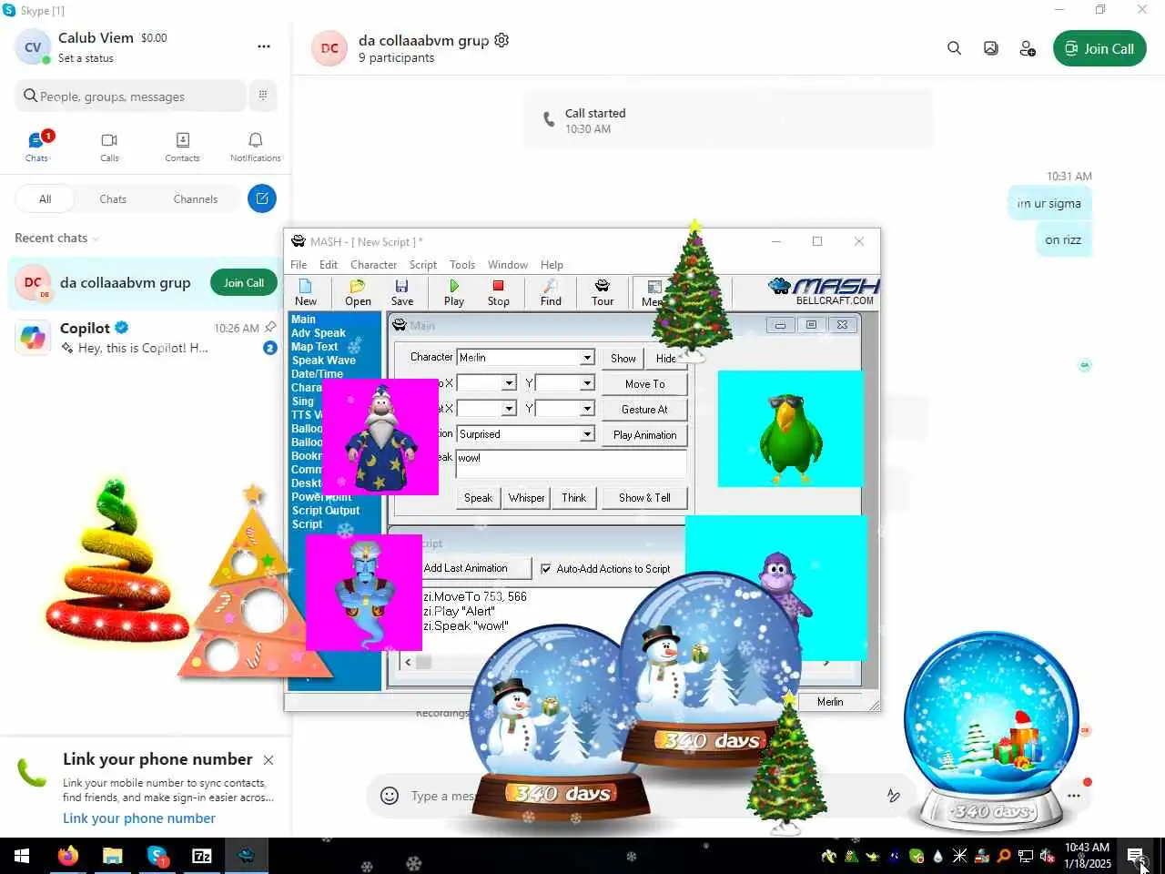The image size is (1165, 874).
Task: Open the Move To Y coordinate dropdown
Action: click(x=587, y=383)
